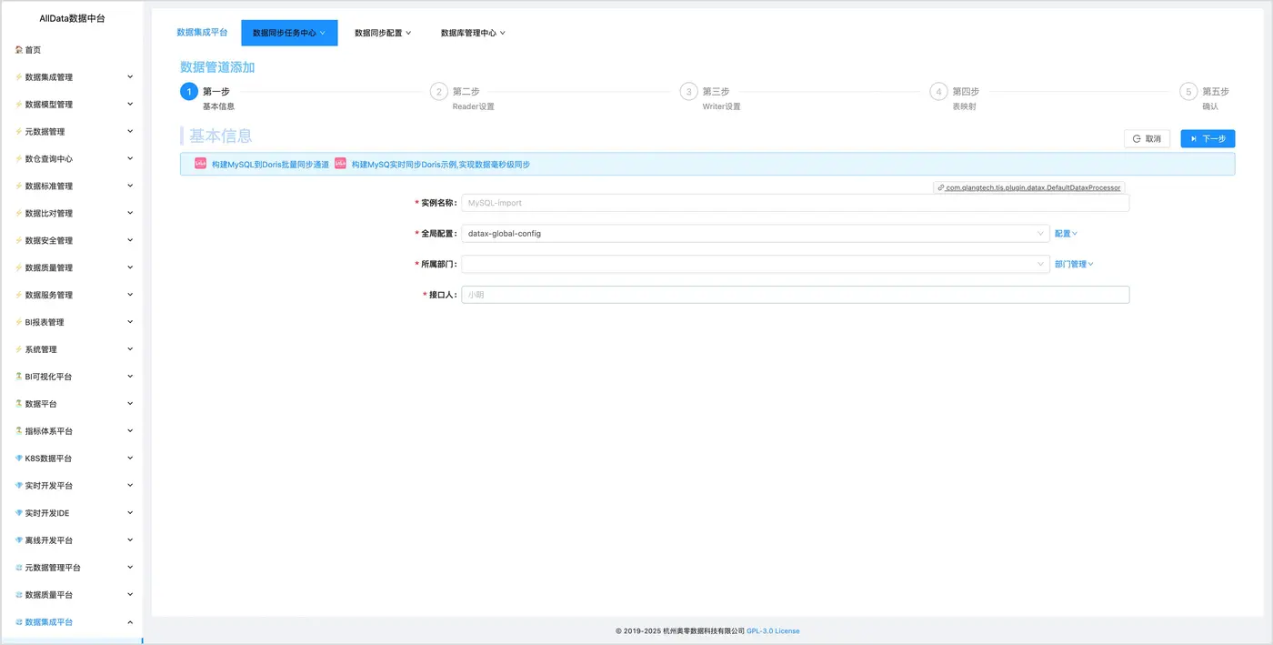Click the lightning icon next to 数据模型管理
Screen dimensions: 1273x645
click(19, 105)
